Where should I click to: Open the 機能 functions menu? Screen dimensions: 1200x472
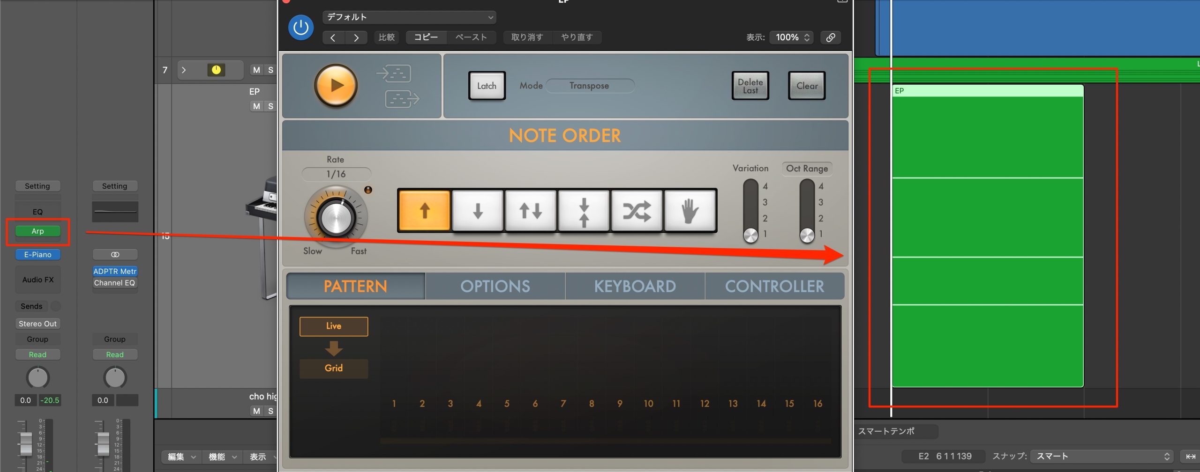point(222,457)
